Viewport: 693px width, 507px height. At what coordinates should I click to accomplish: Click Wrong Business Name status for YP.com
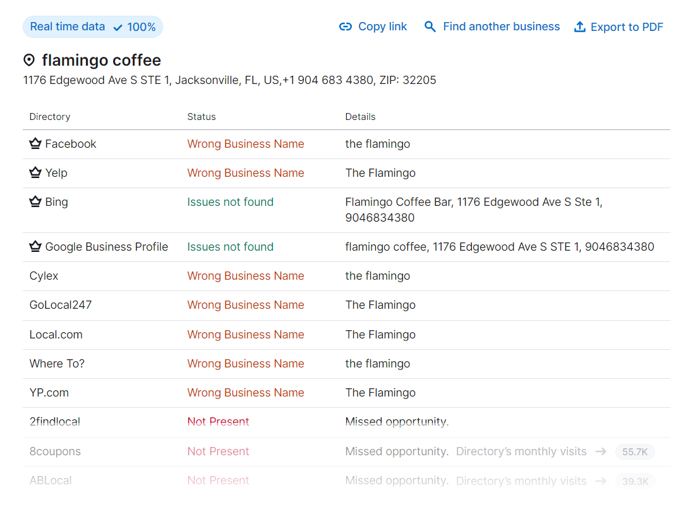click(246, 393)
